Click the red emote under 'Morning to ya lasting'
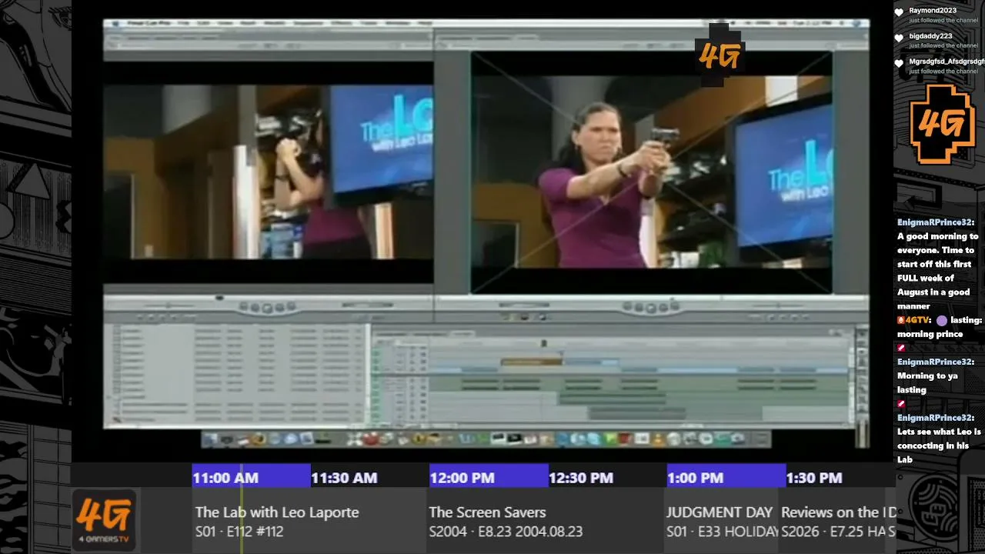This screenshot has width=985, height=554. pos(901,403)
